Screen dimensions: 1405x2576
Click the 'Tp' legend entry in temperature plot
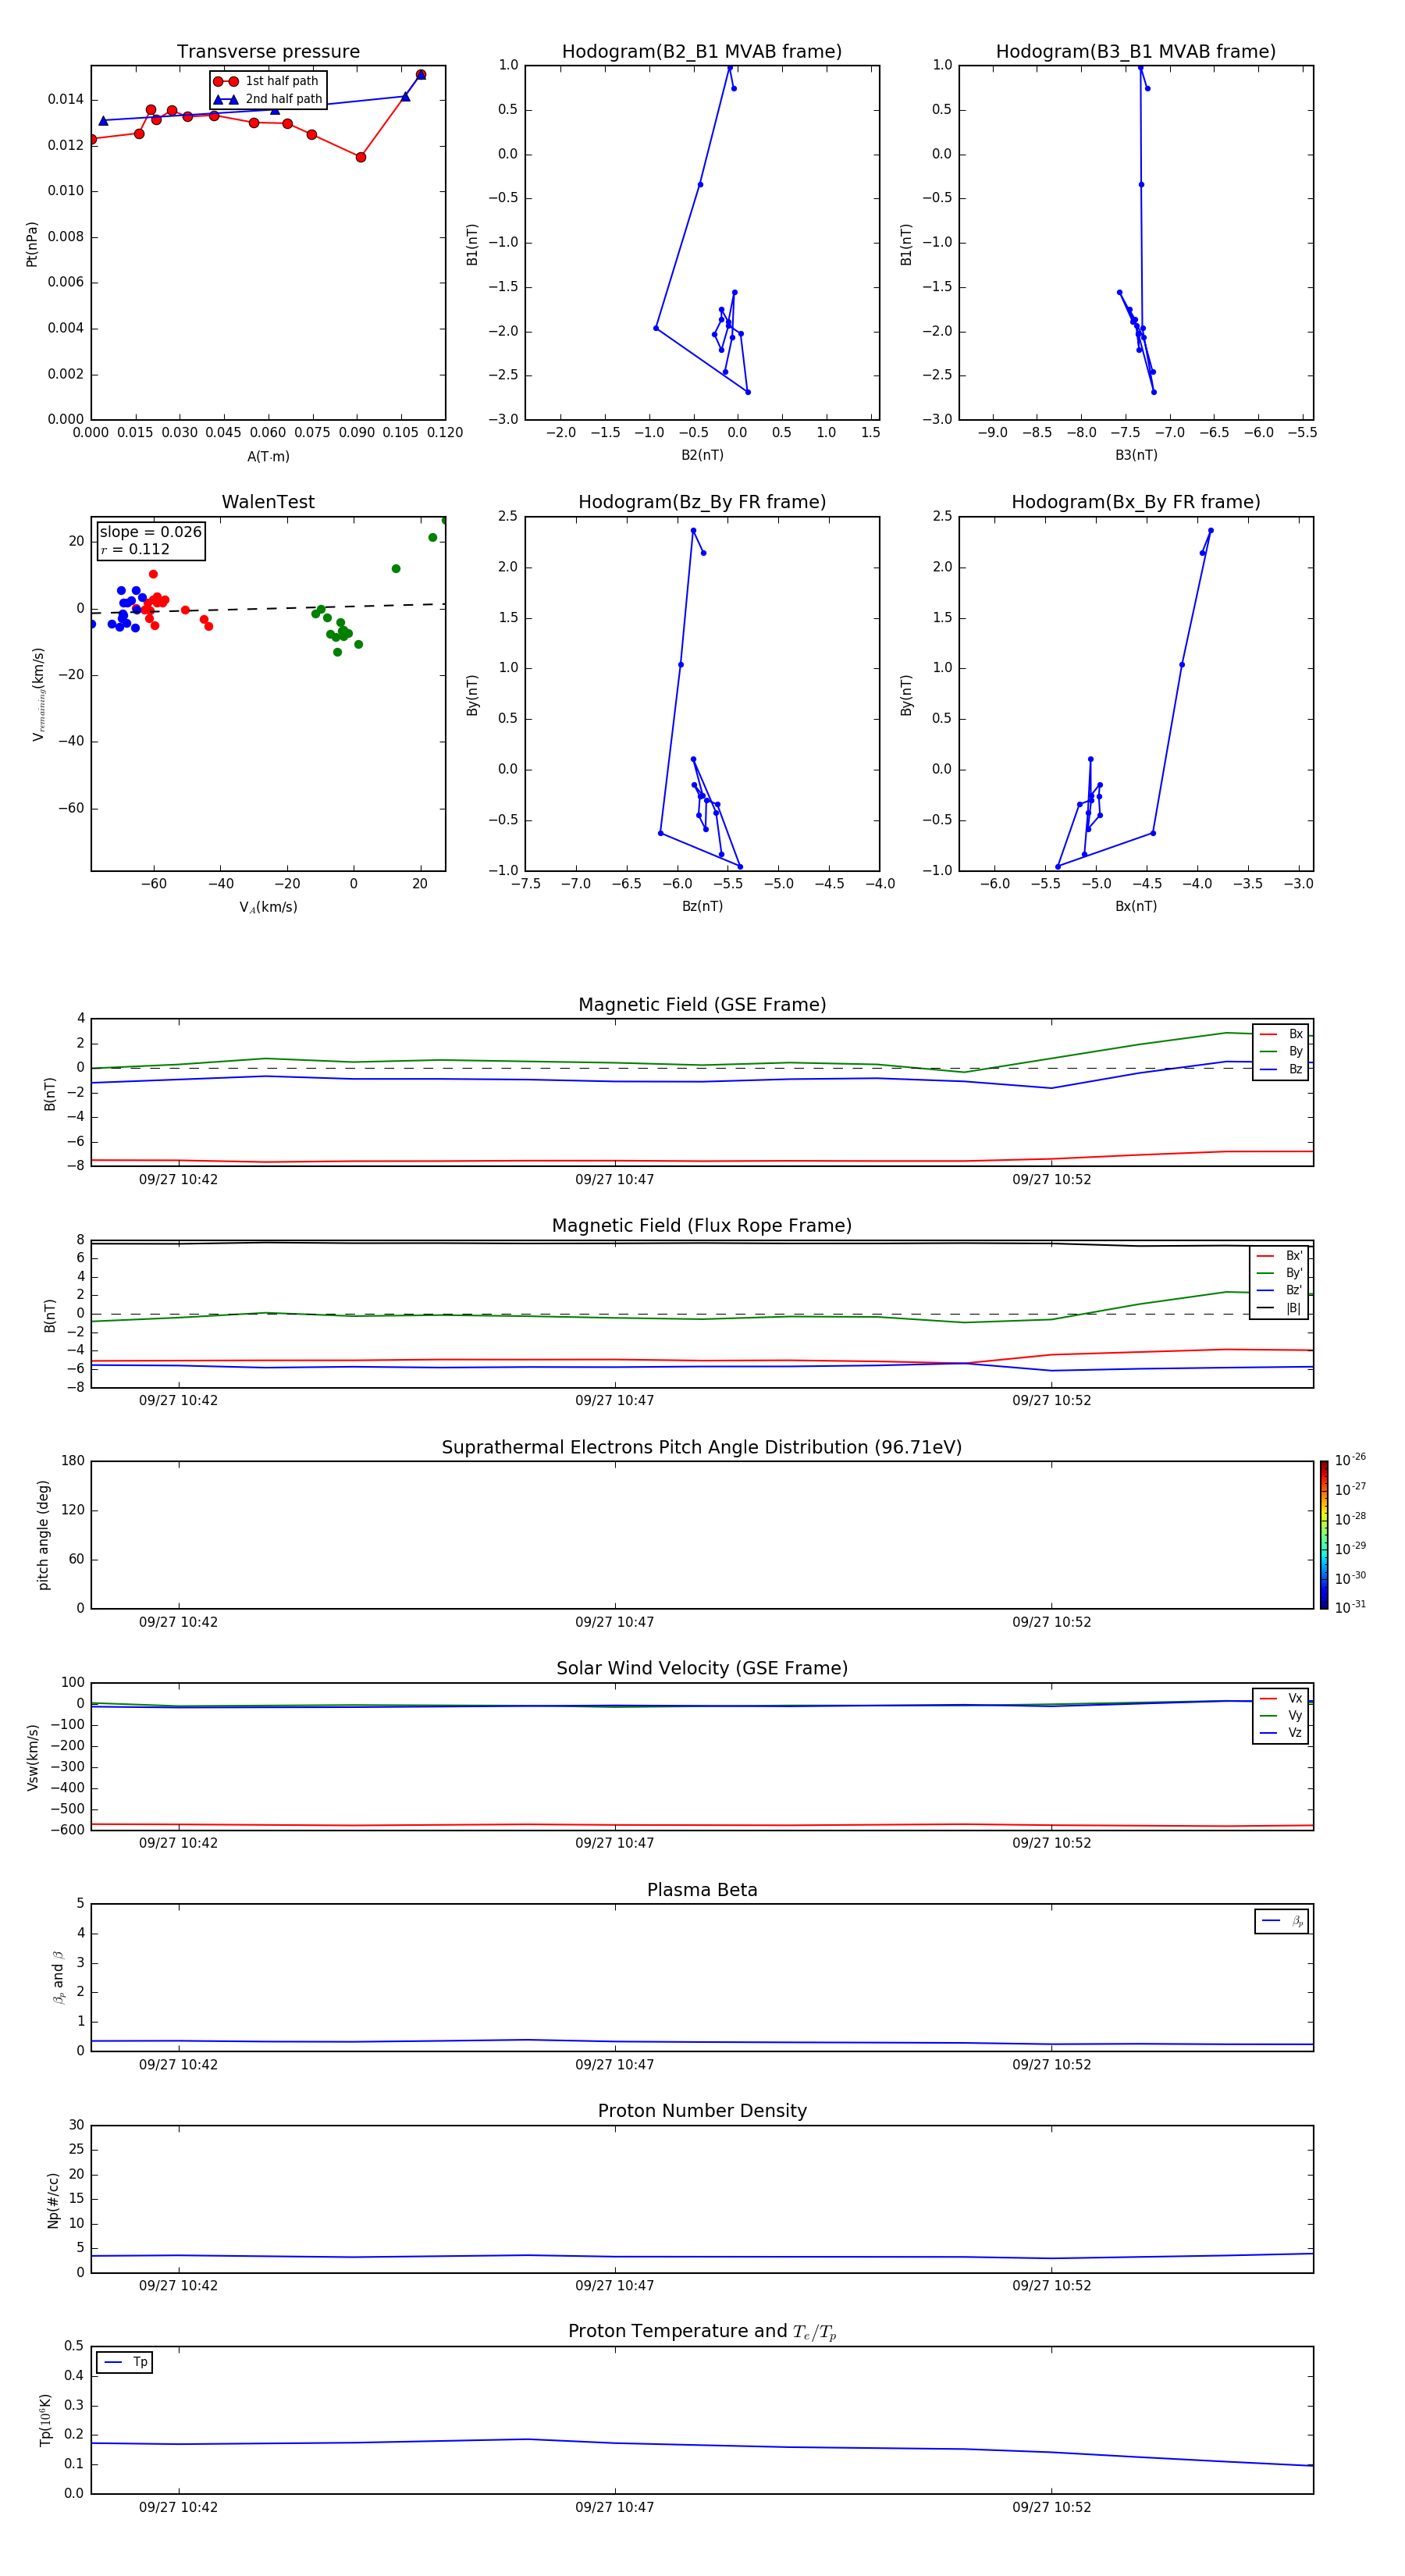(x=125, y=2362)
